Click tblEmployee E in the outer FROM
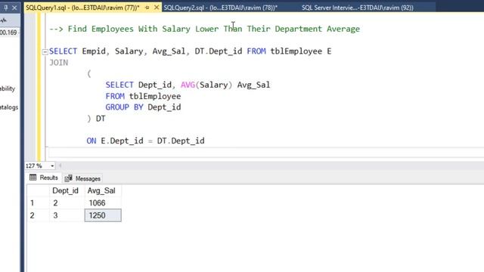This screenshot has height=272, width=484. (x=301, y=51)
